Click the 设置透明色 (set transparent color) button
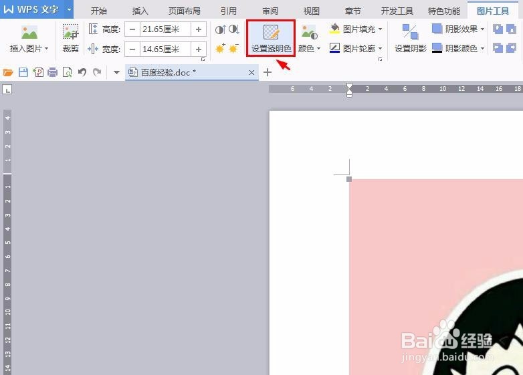 tap(271, 38)
